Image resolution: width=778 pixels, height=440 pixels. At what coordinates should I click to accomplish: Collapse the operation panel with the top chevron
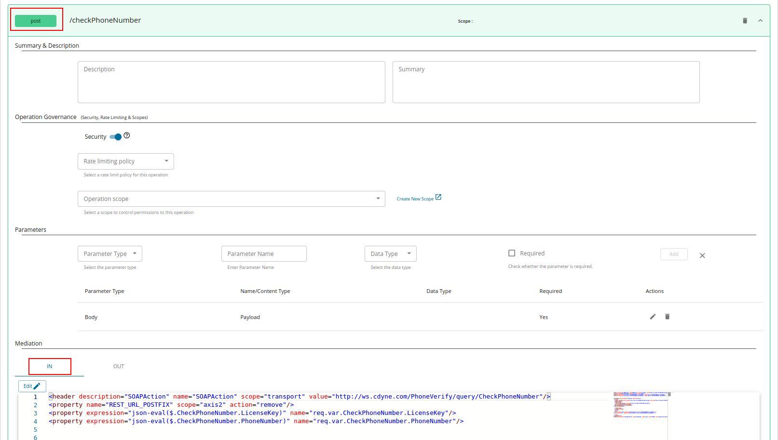point(760,20)
